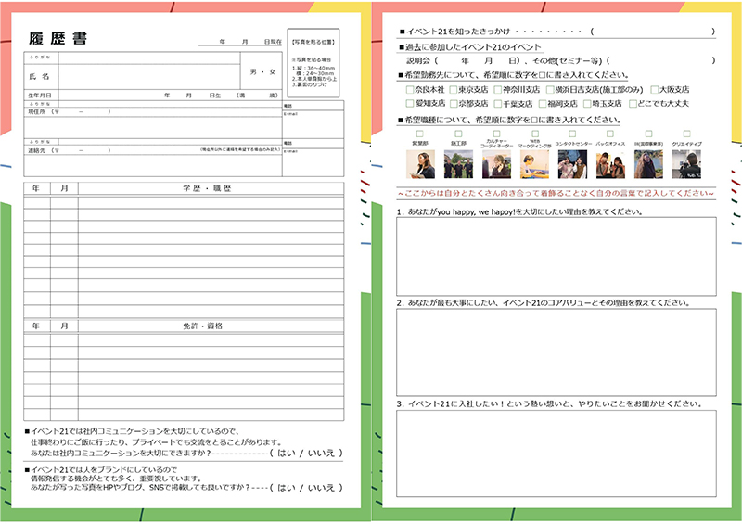Screen dimensions: 742x524
Task: Check the 大阪支店 checkbox
Action: (655, 89)
